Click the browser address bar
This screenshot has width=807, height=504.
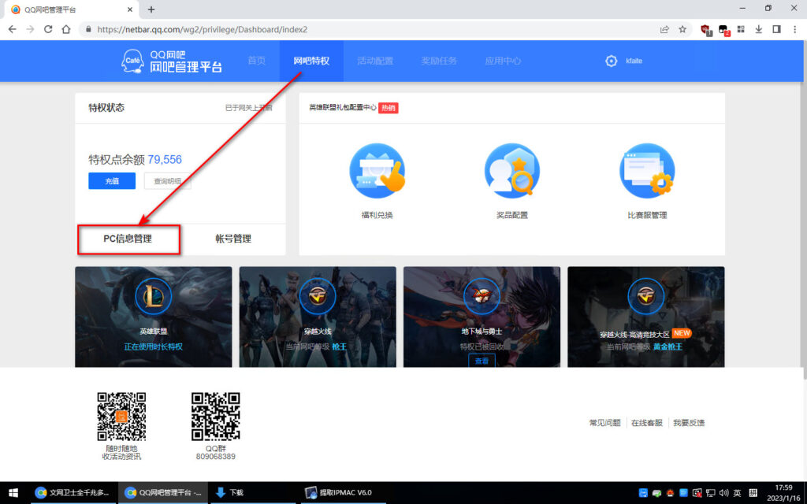[x=315, y=28]
